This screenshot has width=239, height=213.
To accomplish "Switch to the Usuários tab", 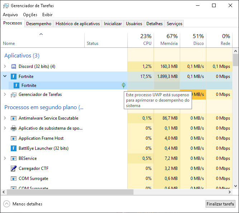I will tap(134, 24).
